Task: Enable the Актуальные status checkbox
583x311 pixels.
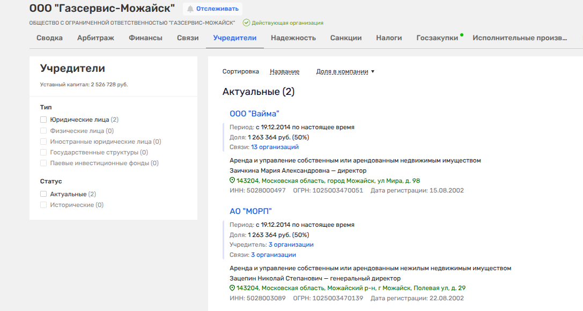Action: coord(43,194)
